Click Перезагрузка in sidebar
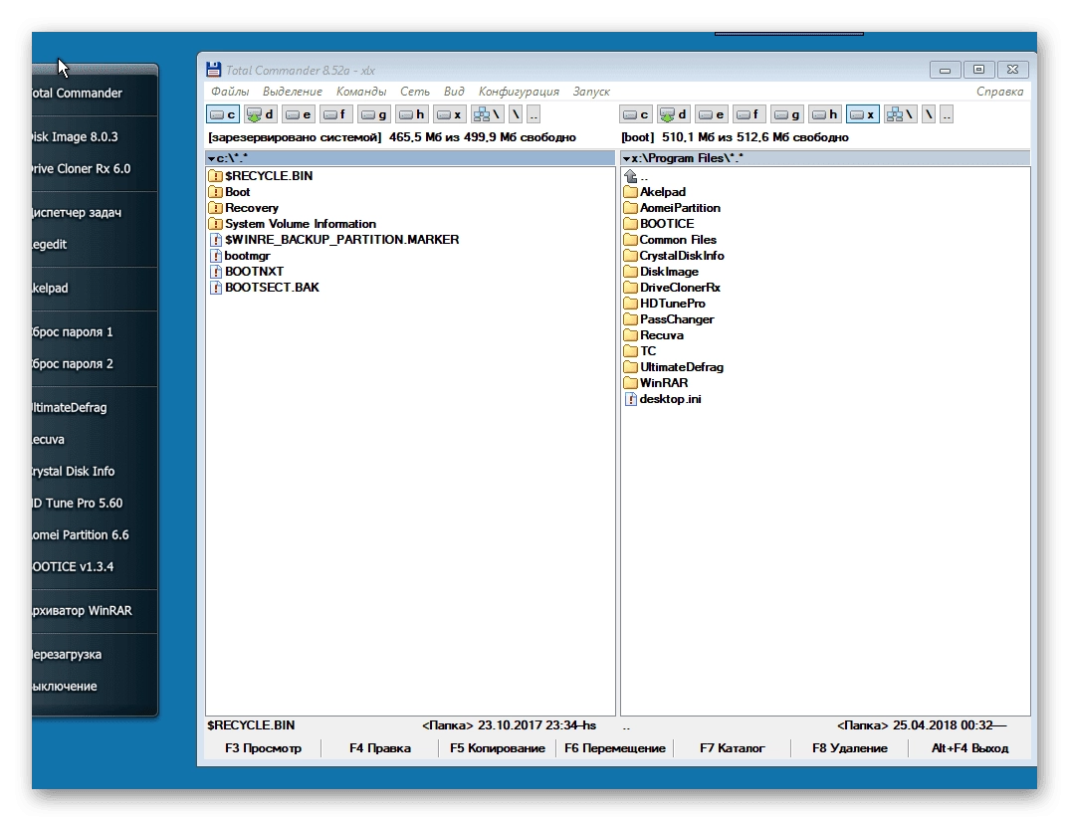Screen dimensions: 1069x821 (x=68, y=655)
